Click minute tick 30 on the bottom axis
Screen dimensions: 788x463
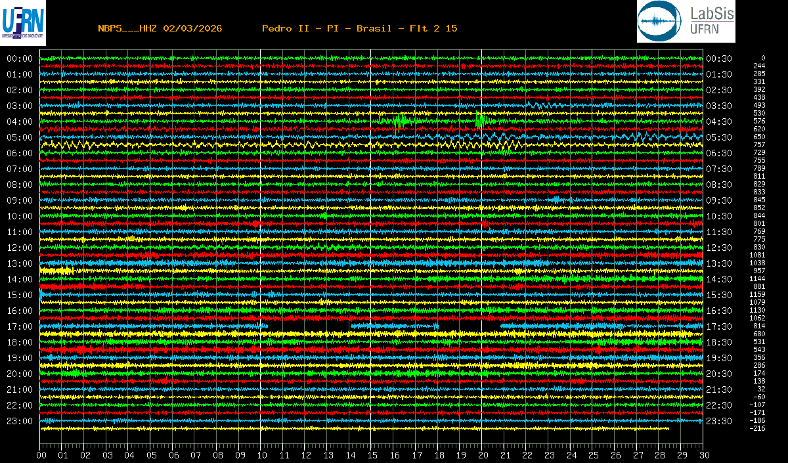click(x=703, y=455)
